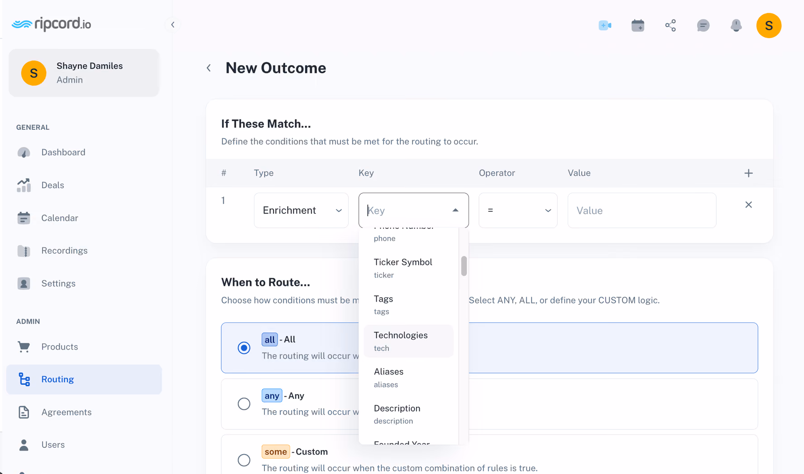Choose Description from the key list
This screenshot has height=474, width=804.
coord(408,414)
